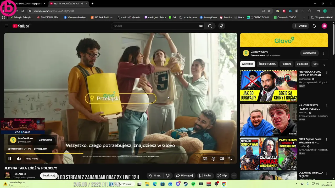Select the Podobne filter chip

pyautogui.click(x=287, y=64)
